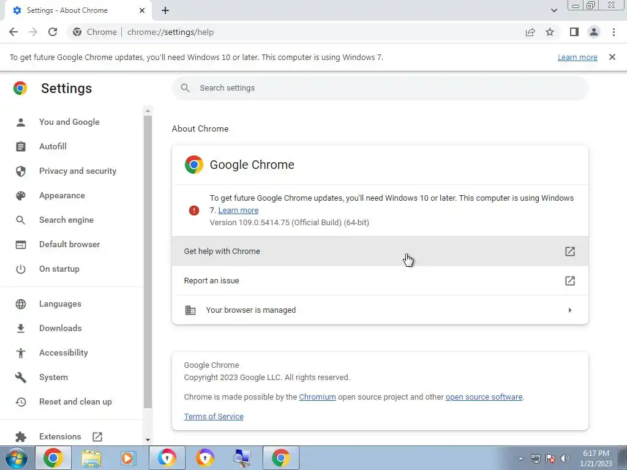627x470 pixels.
Task: Click the building icon beside browser is managed
Action: click(190, 310)
